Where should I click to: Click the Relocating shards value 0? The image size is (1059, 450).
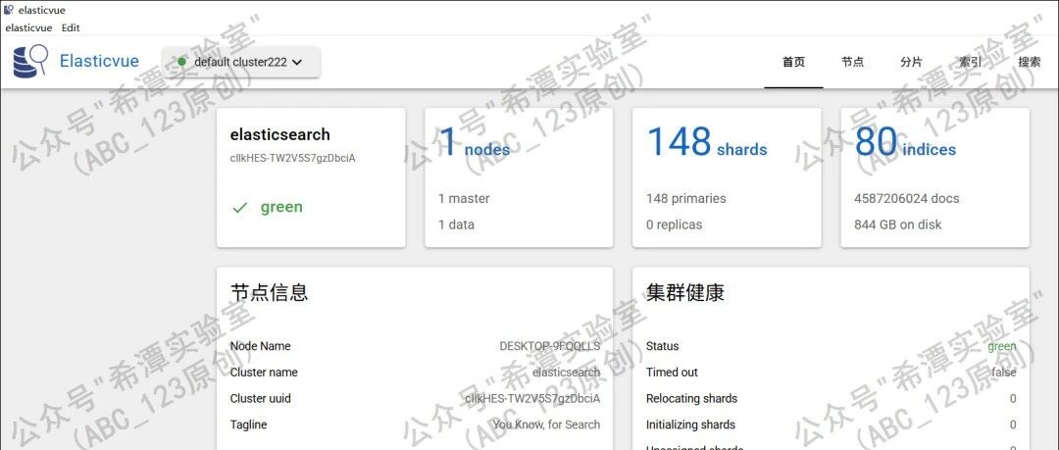point(1013,399)
